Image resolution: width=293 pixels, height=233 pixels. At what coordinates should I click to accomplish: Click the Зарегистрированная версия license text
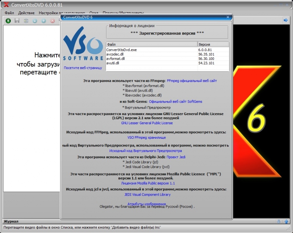coord(167,33)
